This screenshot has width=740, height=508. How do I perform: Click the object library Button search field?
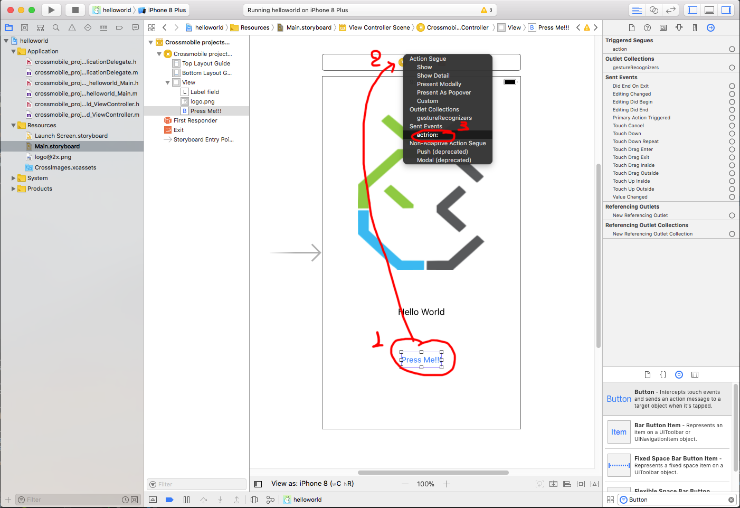pyautogui.click(x=677, y=500)
